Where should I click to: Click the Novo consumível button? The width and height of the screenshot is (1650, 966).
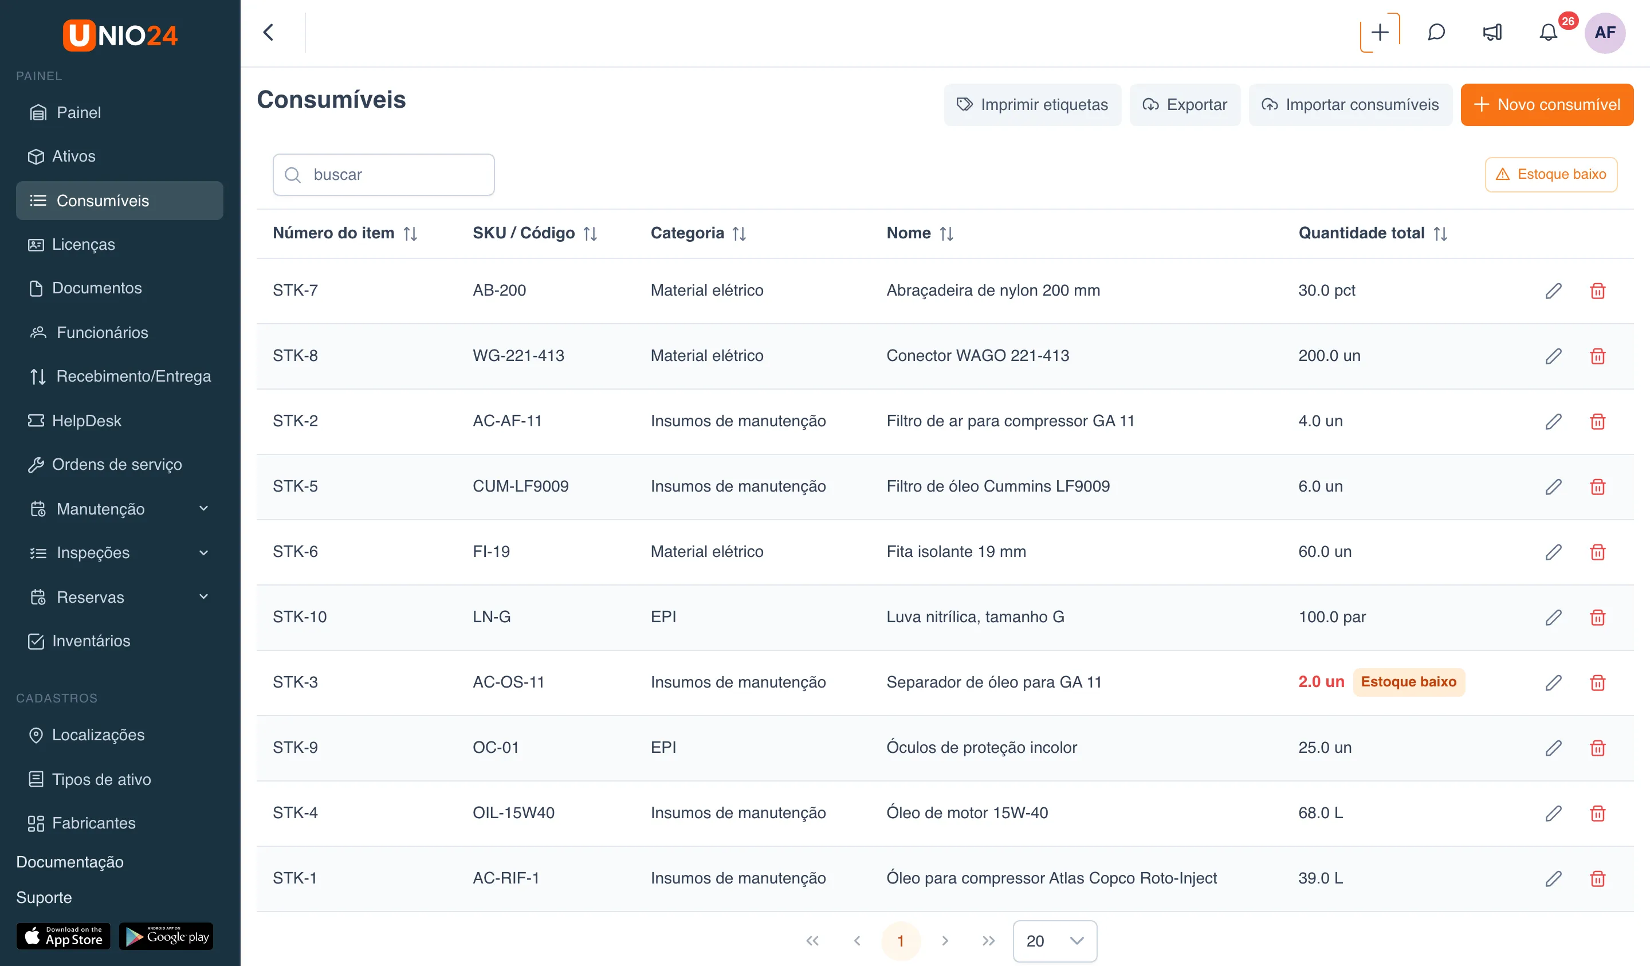[x=1546, y=104]
